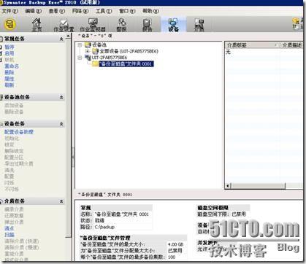306x264 pixels.
Task: Select the 全部设备 (UIT-2FAB5775BE6) tree row
Action: pyautogui.click(x=129, y=51)
